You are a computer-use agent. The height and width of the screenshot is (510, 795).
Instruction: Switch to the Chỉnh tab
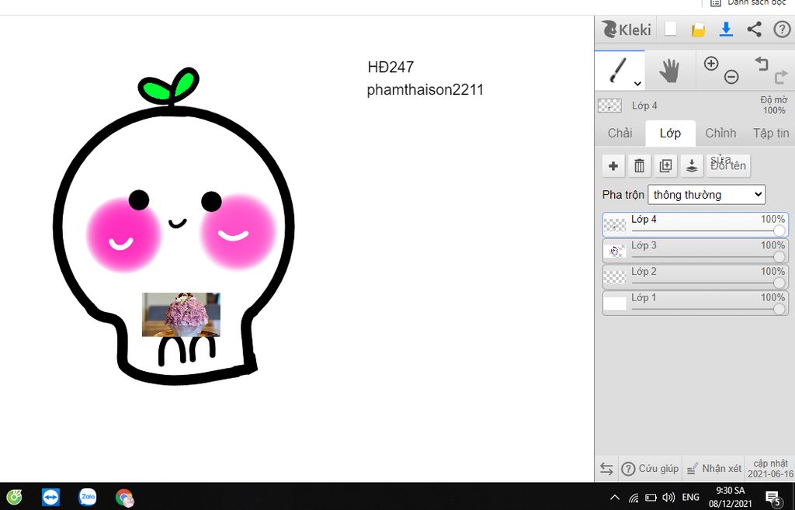click(720, 134)
